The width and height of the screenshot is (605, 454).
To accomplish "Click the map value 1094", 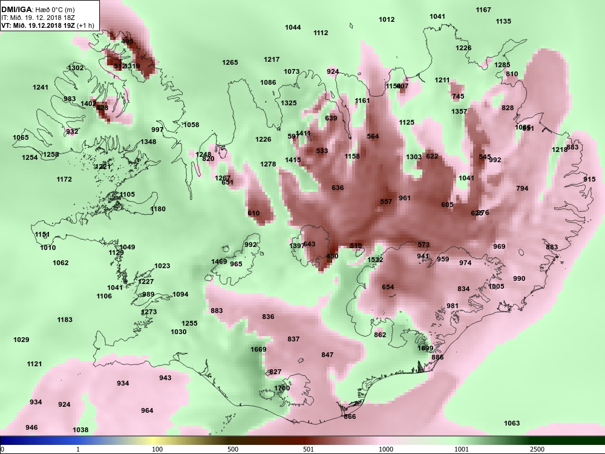I will [x=180, y=294].
